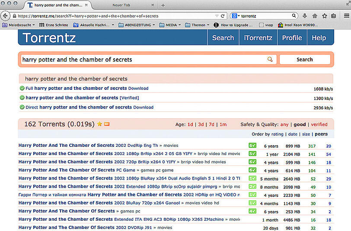Filter by age 1d
This screenshot has width=351, height=231.
(x=190, y=124)
